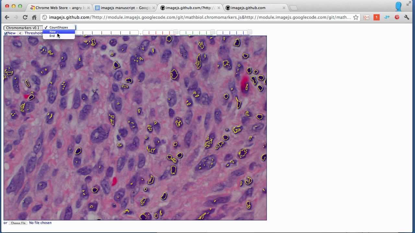Click the Chromomarkers v0.1 button

coord(23,28)
